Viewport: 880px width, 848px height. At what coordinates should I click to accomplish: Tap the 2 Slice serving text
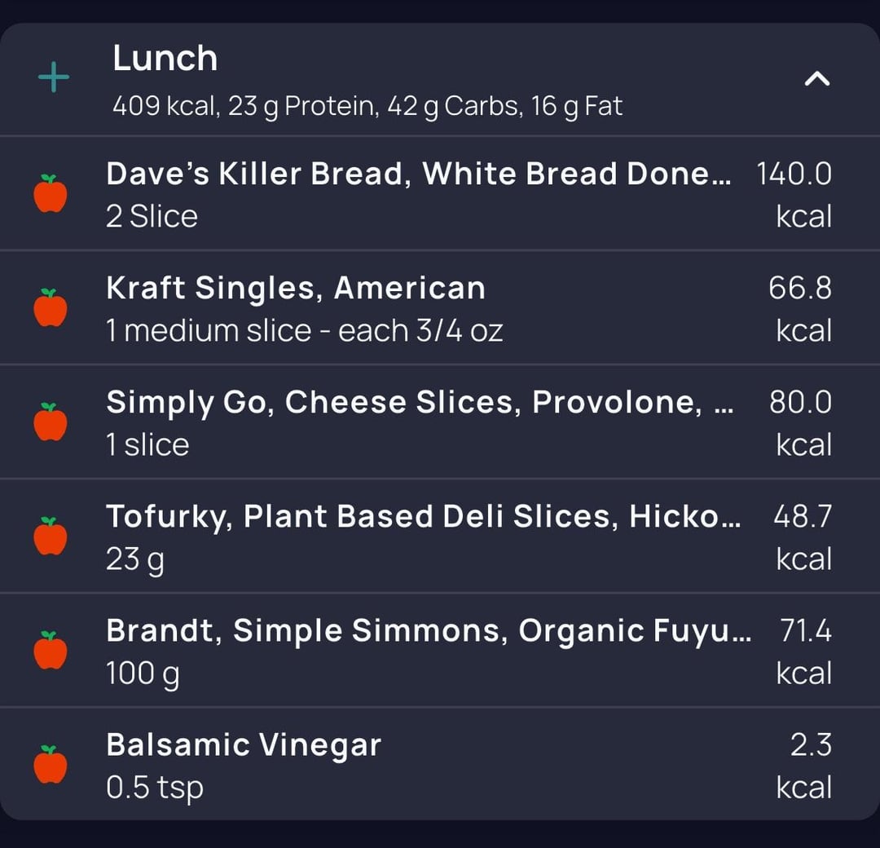152,217
